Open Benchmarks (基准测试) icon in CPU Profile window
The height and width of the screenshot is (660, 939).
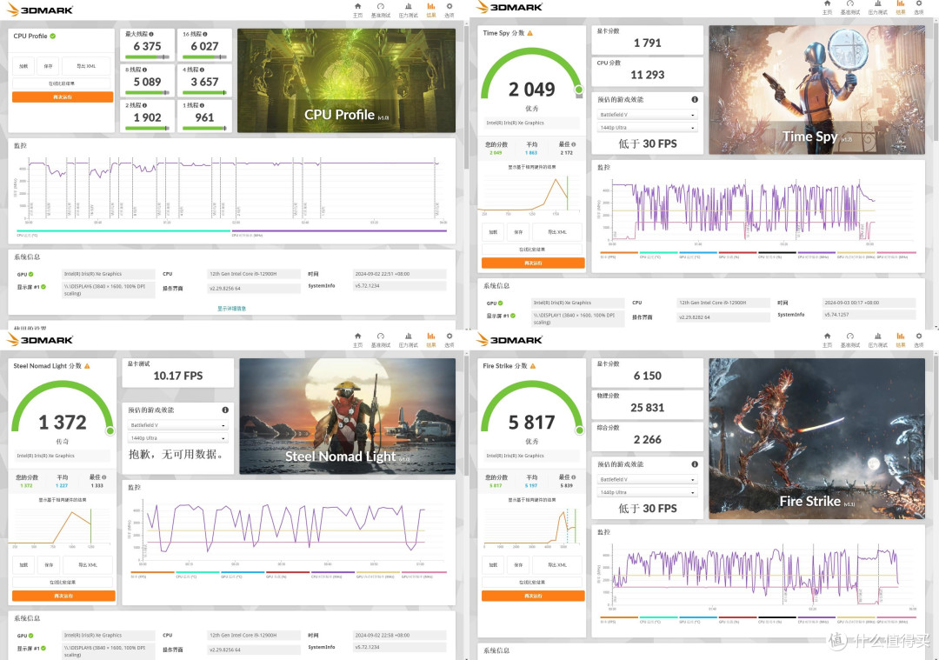coord(380,9)
